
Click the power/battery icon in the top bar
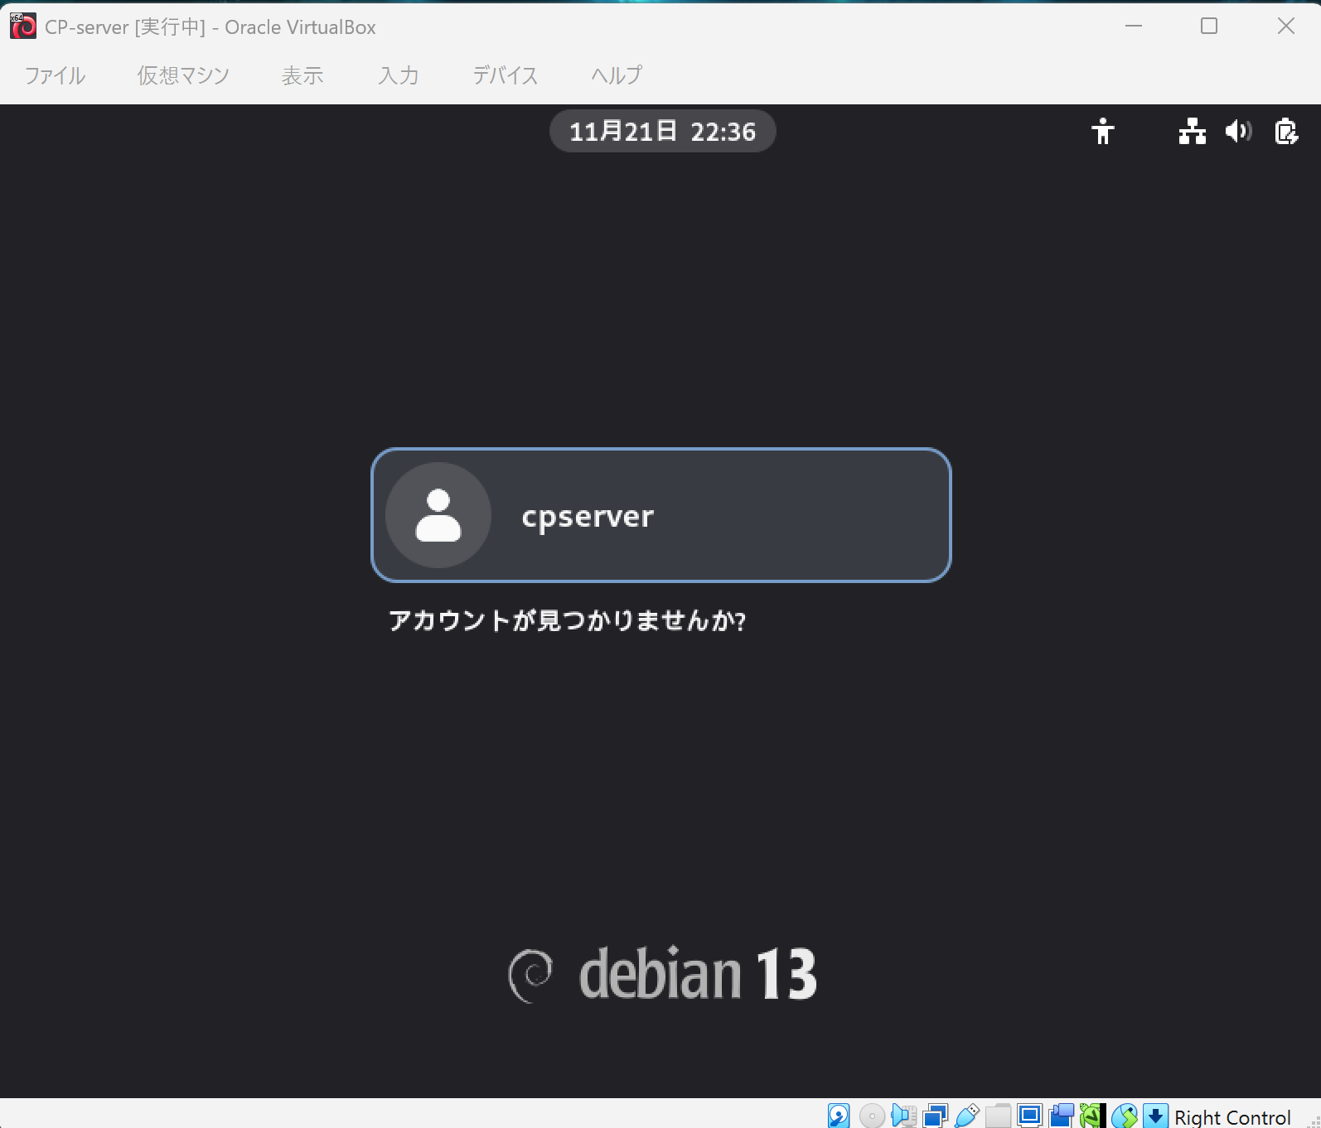coord(1286,131)
